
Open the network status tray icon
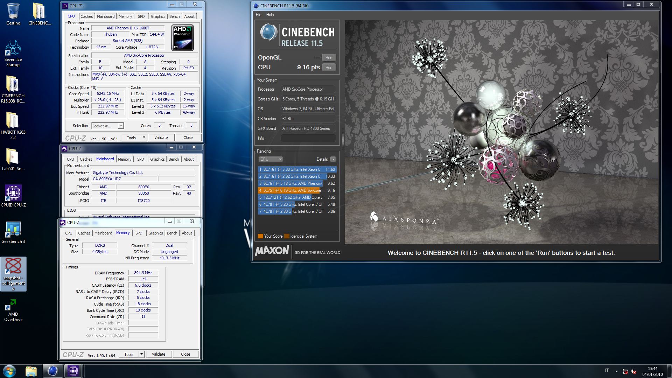pyautogui.click(x=625, y=371)
